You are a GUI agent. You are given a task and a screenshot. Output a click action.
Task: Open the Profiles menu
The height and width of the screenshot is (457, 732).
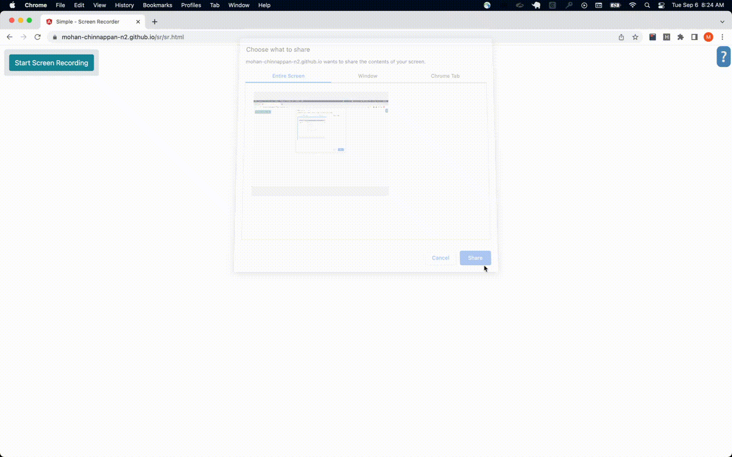[191, 5]
